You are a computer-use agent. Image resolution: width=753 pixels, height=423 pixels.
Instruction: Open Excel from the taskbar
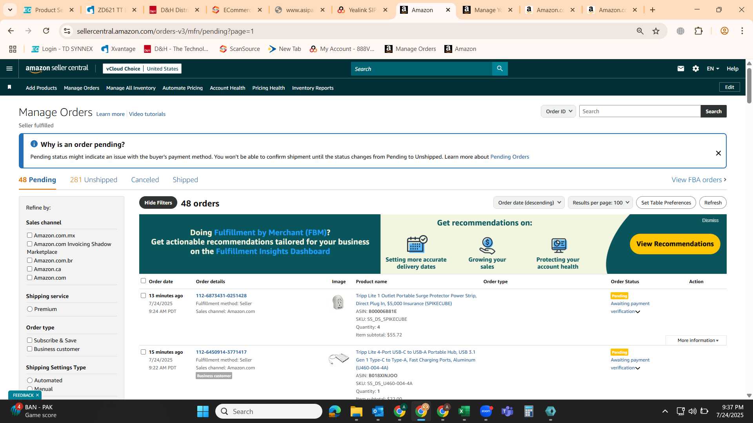[x=464, y=411]
